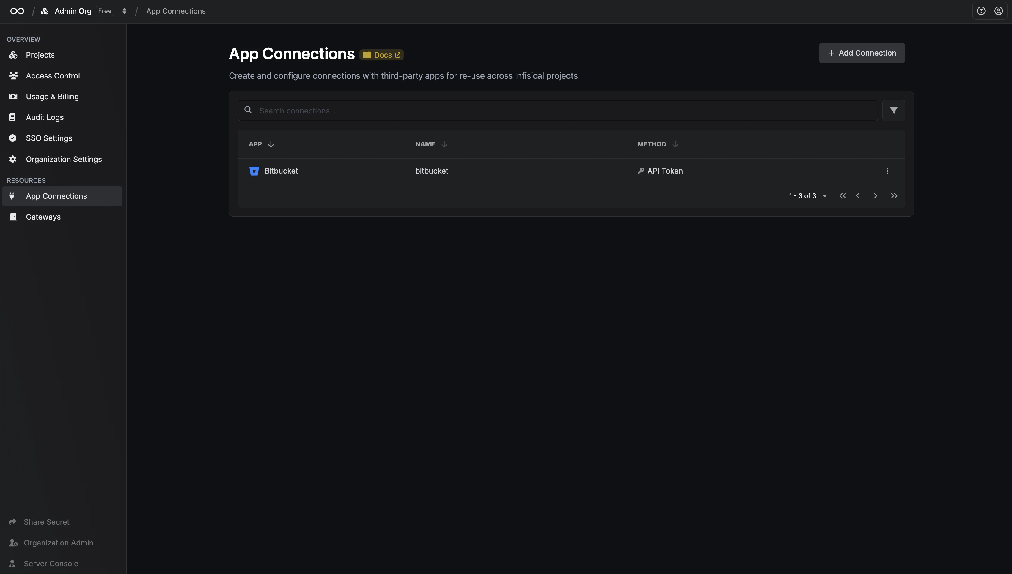Open Projects in the sidebar
The height and width of the screenshot is (574, 1012).
click(62, 55)
